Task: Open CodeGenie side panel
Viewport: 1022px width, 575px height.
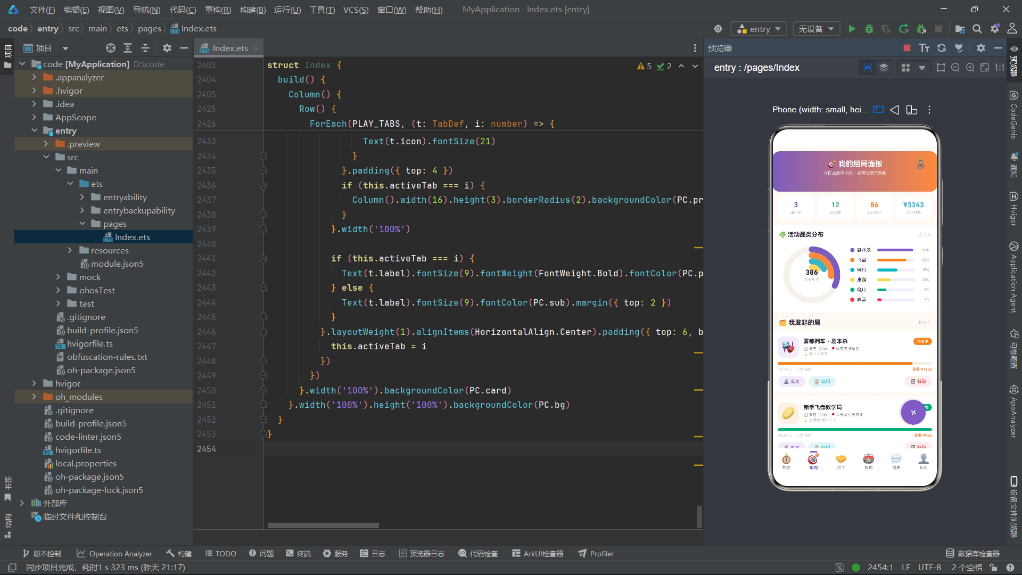Action: 1014,115
